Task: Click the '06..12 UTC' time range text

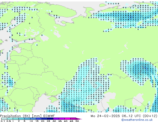Action: tap(131, 116)
